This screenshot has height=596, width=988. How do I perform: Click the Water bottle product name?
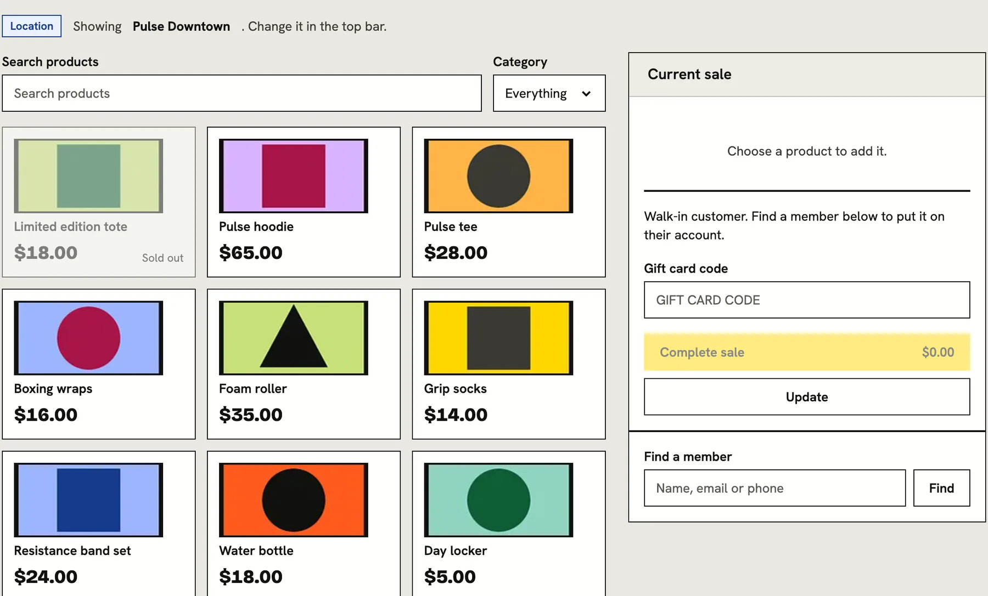click(x=256, y=550)
